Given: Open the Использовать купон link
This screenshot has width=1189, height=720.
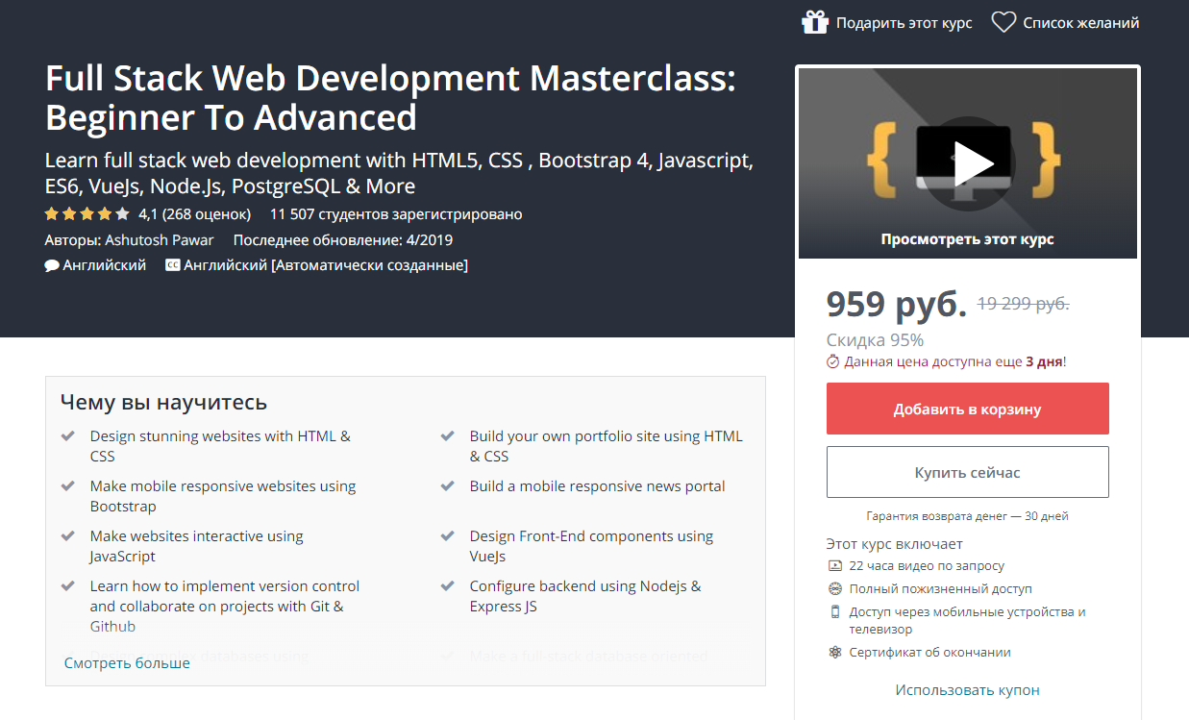Looking at the screenshot, I should click(967, 690).
